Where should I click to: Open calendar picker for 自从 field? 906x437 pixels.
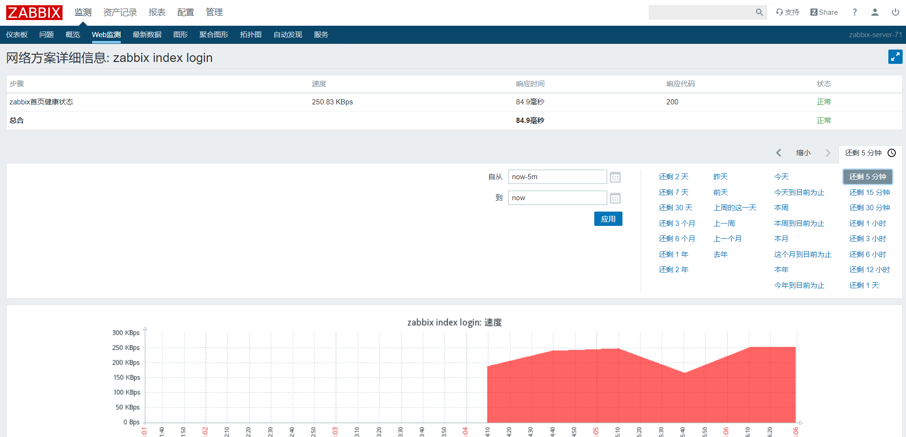pos(615,177)
